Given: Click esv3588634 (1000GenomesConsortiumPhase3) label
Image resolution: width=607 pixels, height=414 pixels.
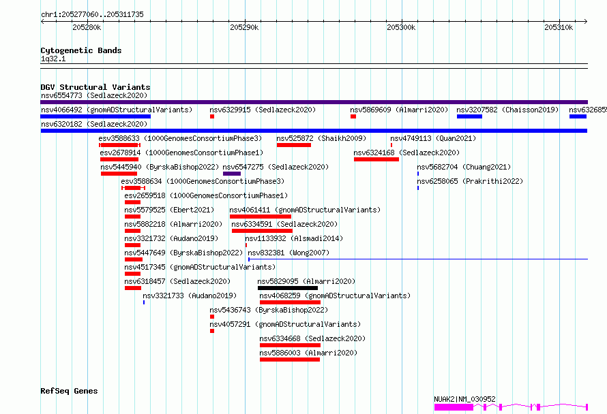Looking at the screenshot, I should point(203,181).
